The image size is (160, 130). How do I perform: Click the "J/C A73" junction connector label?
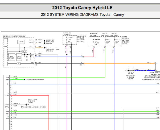click(x=130, y=74)
